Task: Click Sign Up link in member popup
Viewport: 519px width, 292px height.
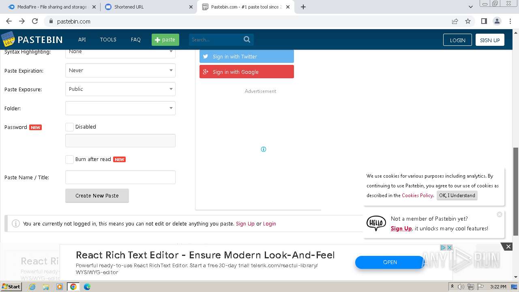Action: click(x=401, y=228)
